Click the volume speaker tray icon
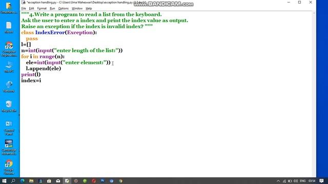328x184 pixels. coord(296,181)
